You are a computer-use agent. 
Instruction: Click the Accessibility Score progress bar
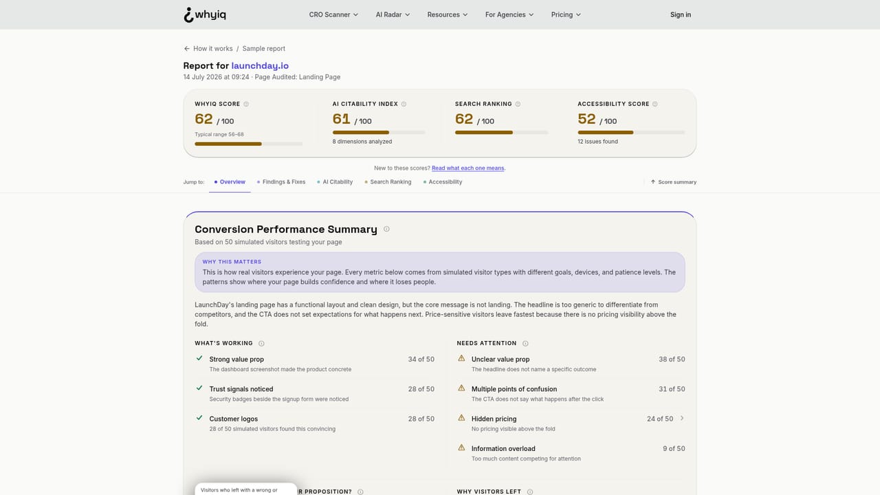point(631,132)
